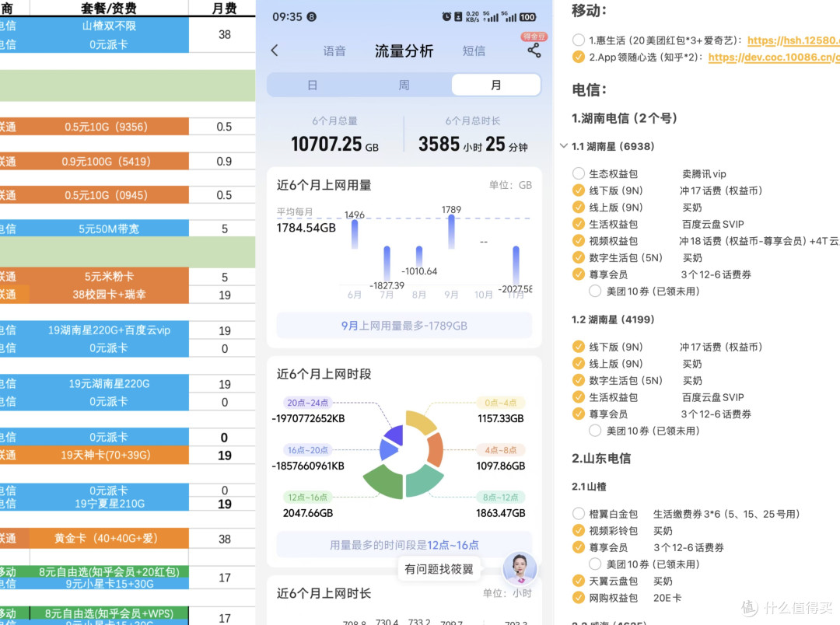Click the 1.湖南电信 (2个号) heading
The height and width of the screenshot is (625, 840).
(x=624, y=118)
